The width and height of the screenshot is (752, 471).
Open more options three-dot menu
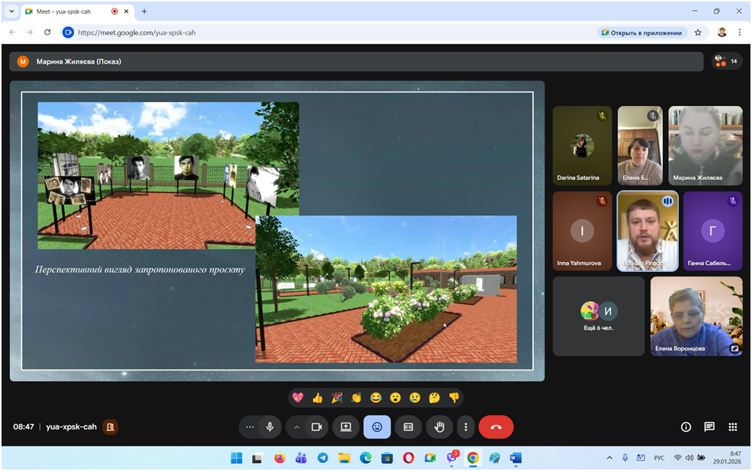click(x=465, y=426)
